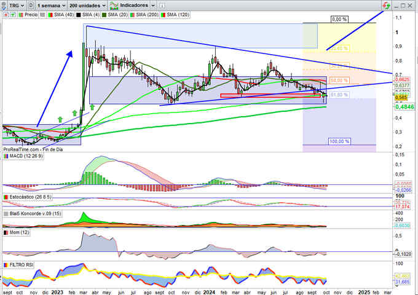Click the red-green refresh sync icon

click(386, 6)
